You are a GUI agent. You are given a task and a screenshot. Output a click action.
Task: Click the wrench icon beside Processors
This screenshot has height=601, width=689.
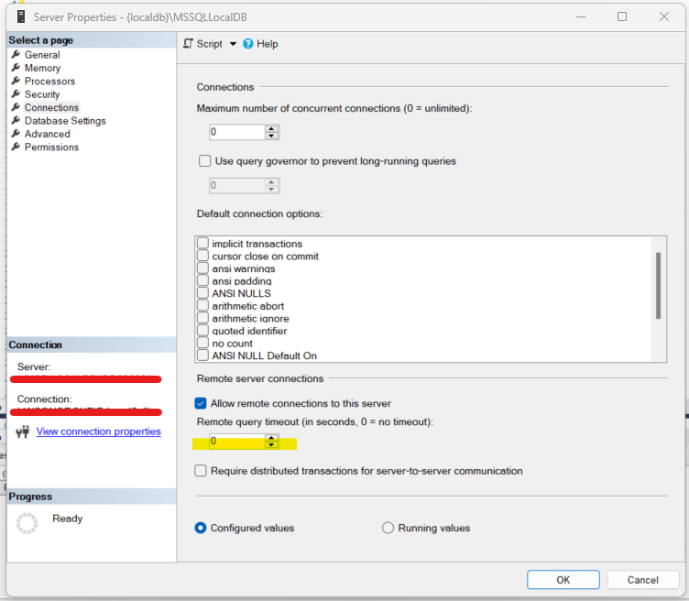click(16, 81)
